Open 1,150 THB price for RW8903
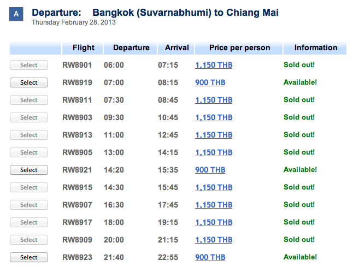The height and width of the screenshot is (278, 359). click(214, 117)
